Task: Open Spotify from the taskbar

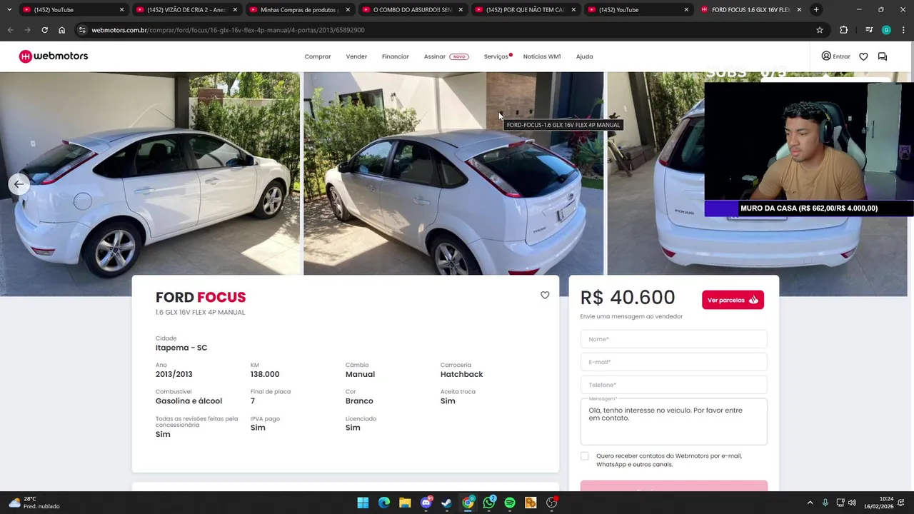Action: coord(510,503)
